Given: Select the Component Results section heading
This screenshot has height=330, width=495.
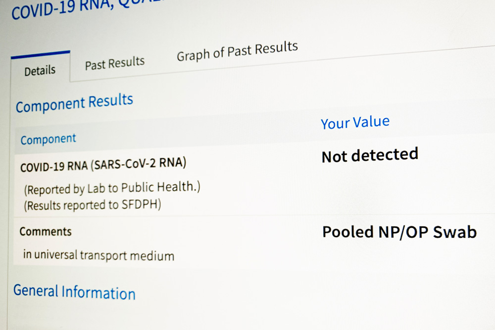Looking at the screenshot, I should click(x=75, y=103).
